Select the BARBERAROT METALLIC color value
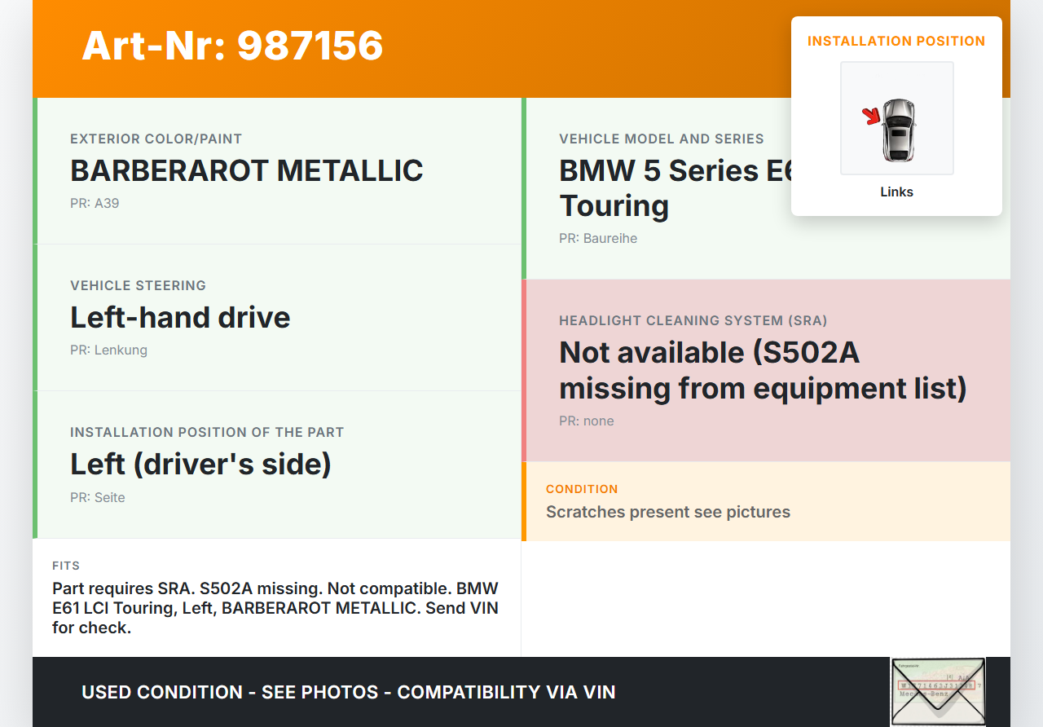Viewport: 1043px width, 727px height. (246, 171)
